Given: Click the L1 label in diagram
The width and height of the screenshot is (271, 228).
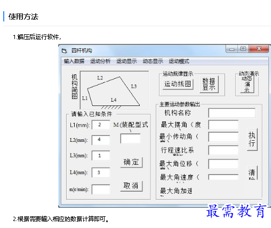Looking at the screenshot, I should click(85, 98).
